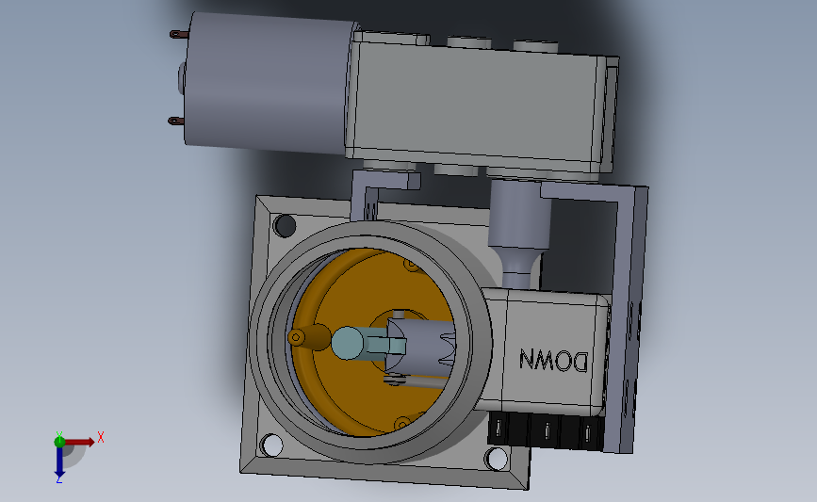The height and width of the screenshot is (502, 817).
Task: Select the orange peg on the disc
Action: click(x=308, y=337)
